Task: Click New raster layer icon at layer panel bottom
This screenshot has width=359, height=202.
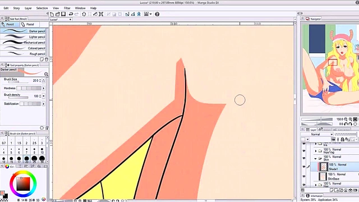Action: (x=332, y=190)
